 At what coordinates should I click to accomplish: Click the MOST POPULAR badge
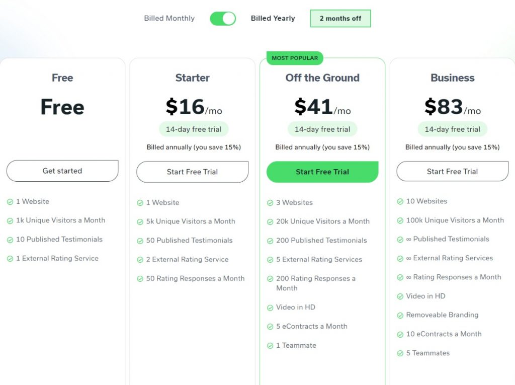[295, 58]
